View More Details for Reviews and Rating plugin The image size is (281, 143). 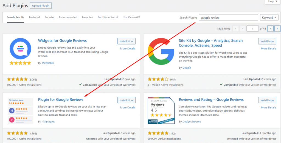(268, 107)
